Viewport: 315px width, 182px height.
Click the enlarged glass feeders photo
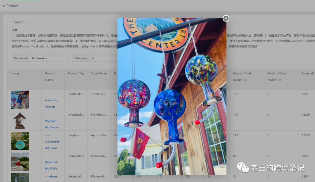[172, 96]
